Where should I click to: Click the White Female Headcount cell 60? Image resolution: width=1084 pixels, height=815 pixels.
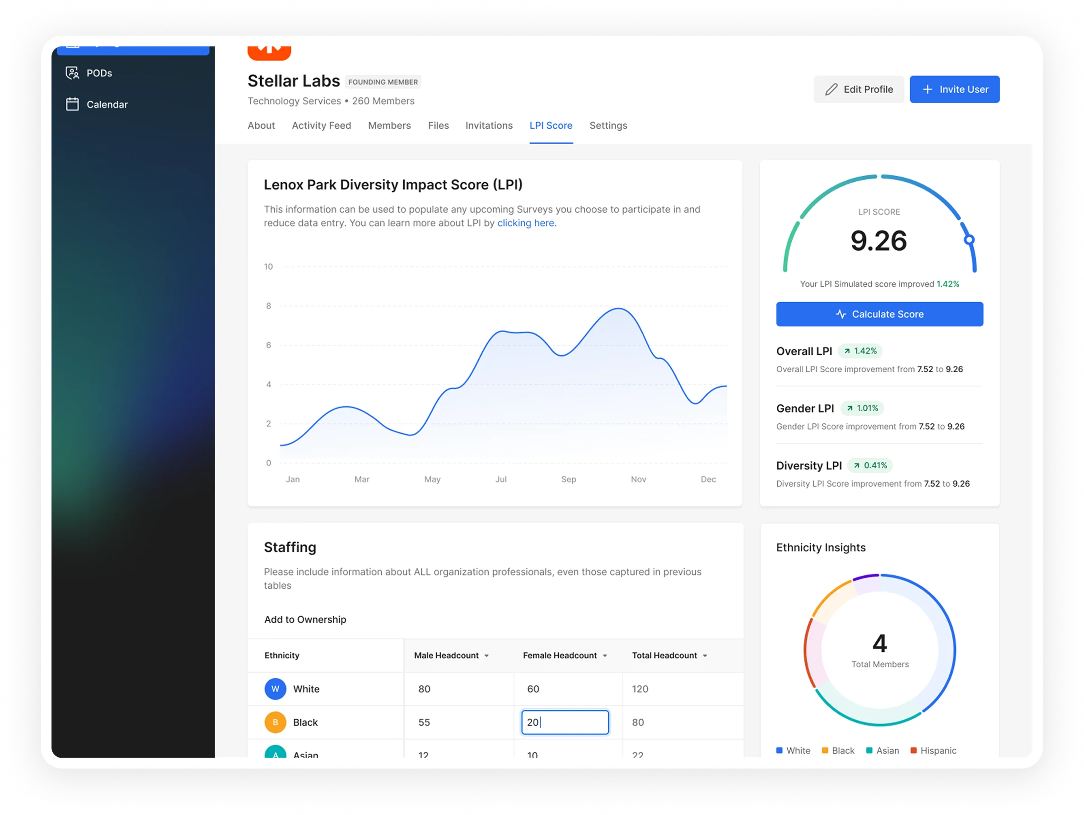pyautogui.click(x=568, y=689)
